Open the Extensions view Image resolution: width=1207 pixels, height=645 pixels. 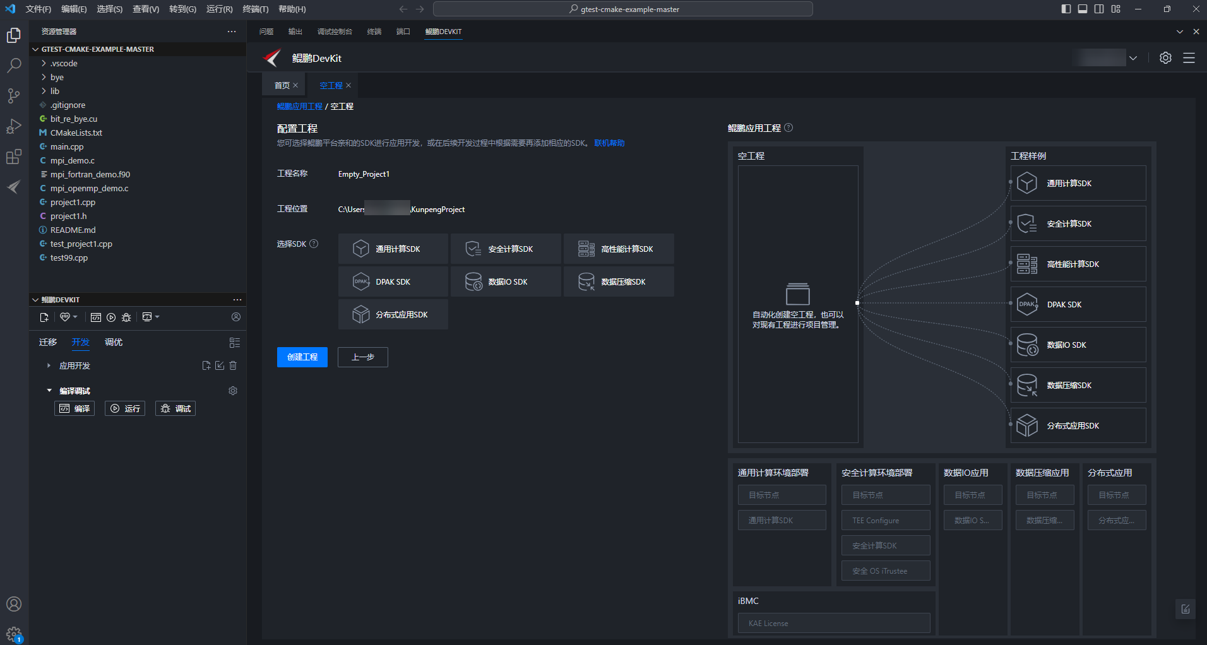tap(14, 157)
